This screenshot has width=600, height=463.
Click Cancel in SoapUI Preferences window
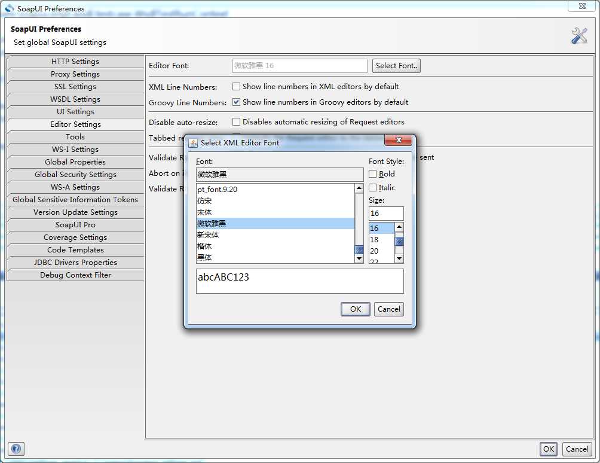click(x=577, y=449)
